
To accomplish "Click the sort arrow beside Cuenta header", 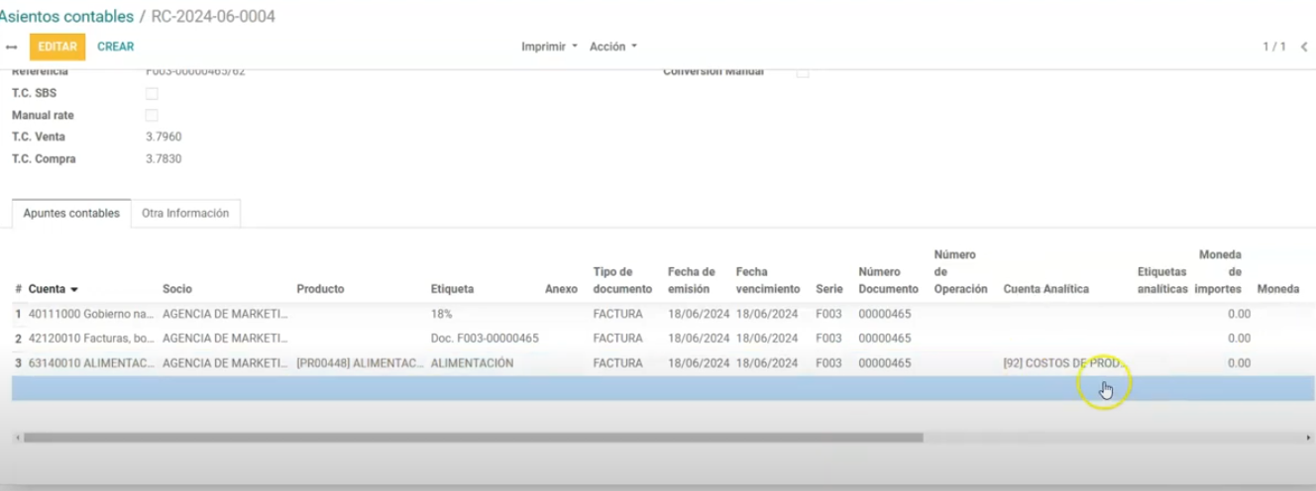I will (x=74, y=290).
